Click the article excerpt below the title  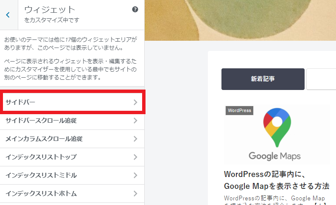point(275,200)
